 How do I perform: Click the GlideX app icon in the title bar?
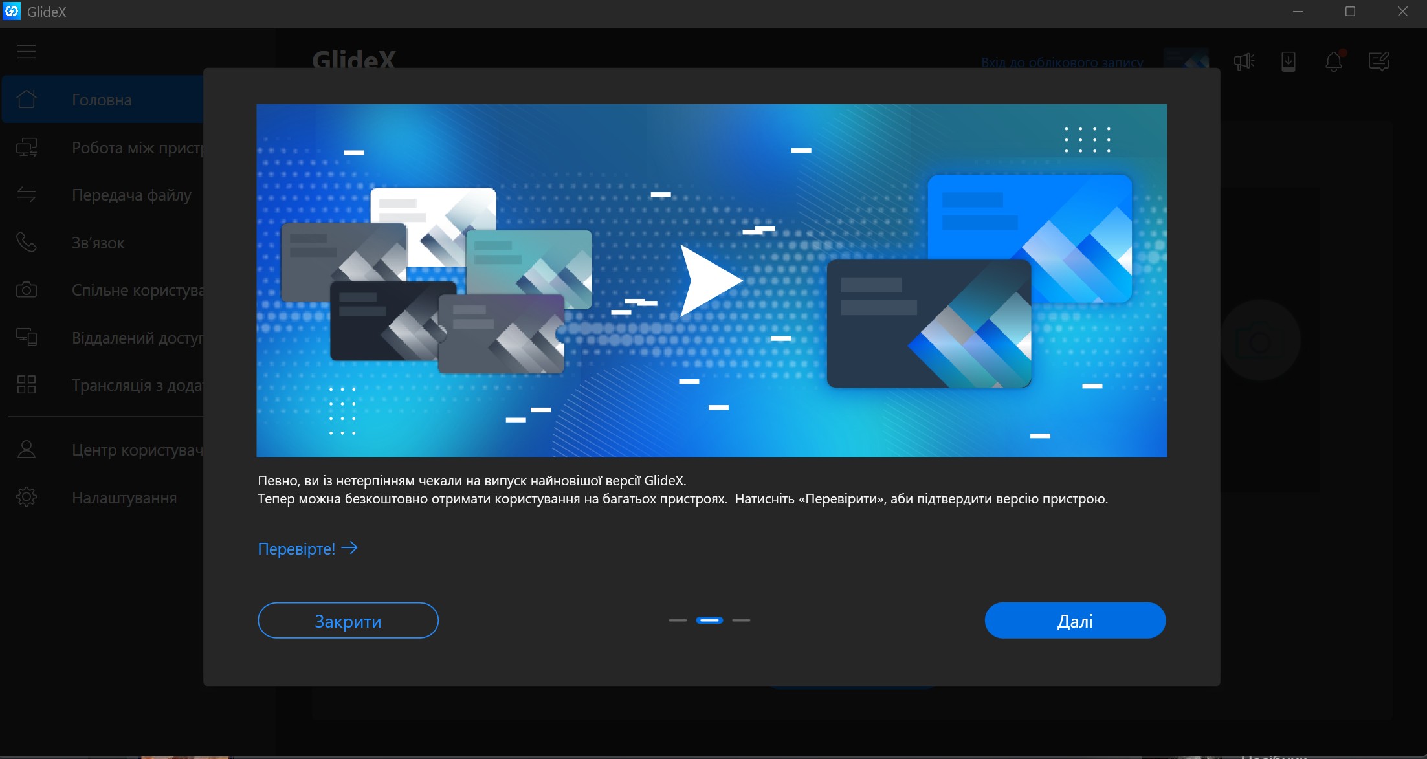point(12,11)
